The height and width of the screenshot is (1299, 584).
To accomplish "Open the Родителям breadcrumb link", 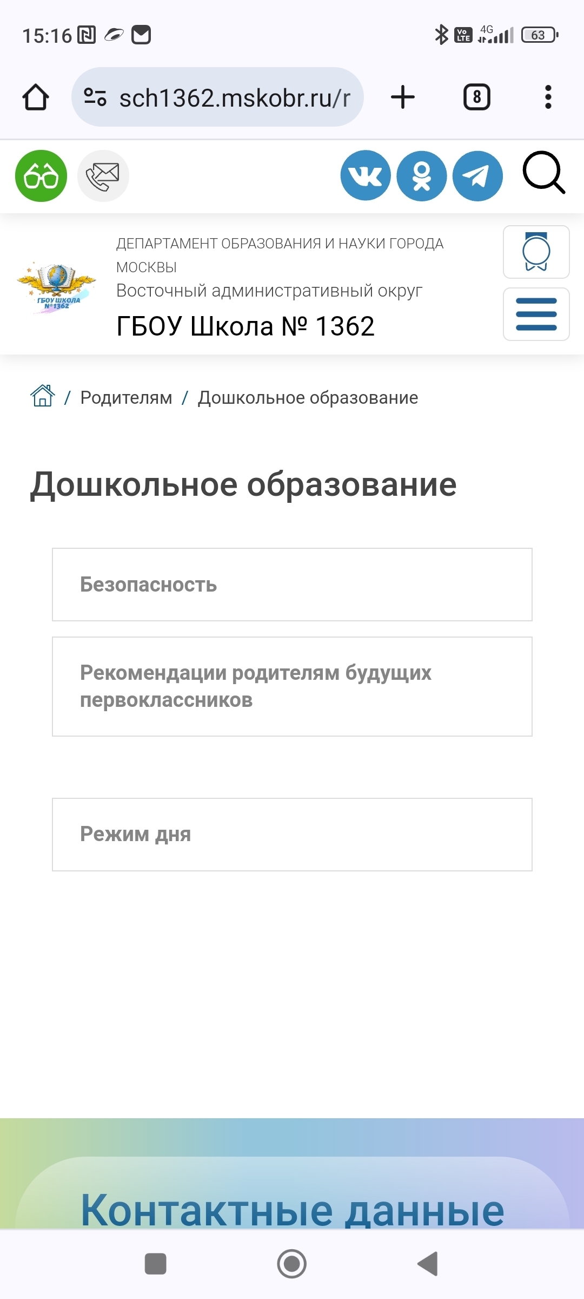I will [126, 398].
